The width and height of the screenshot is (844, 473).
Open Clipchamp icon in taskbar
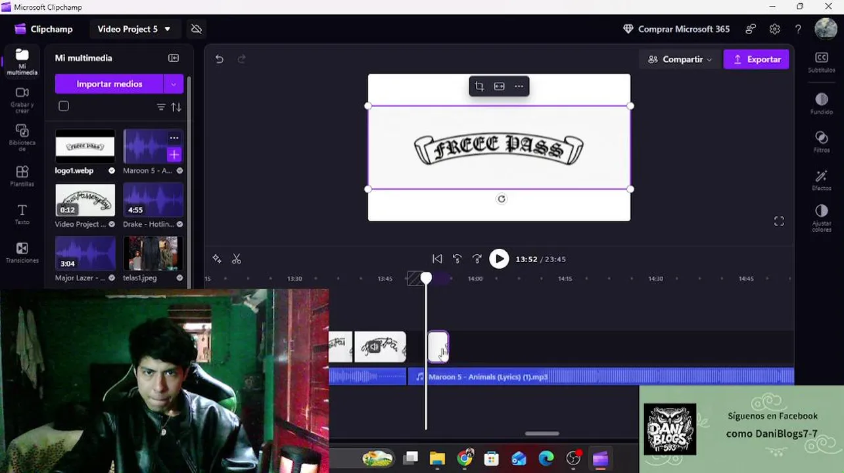tap(600, 459)
